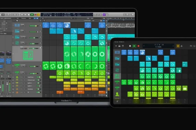This screenshot has height=130, width=196.
Task: Click the Rewind button on the MacBook
Action: tap(22, 15)
